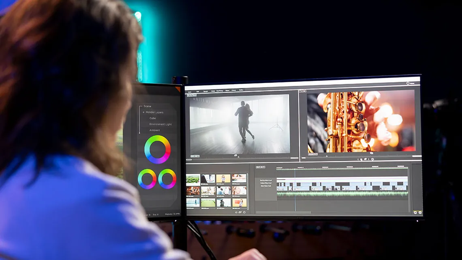Screen dimensions: 462x260
Task: Select the Cube item in scene tree
Action: coord(152,118)
